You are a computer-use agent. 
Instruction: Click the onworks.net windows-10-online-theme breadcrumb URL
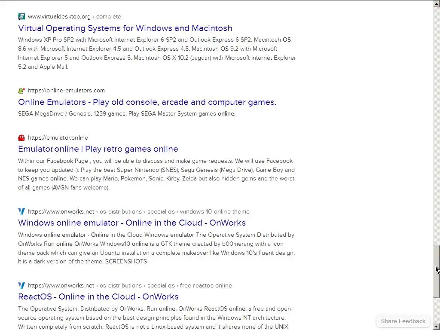139,211
